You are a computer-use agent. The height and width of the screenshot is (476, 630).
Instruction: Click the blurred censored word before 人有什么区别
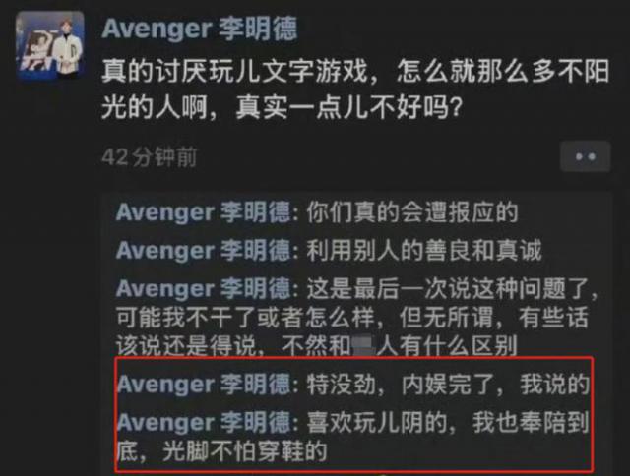pos(363,346)
